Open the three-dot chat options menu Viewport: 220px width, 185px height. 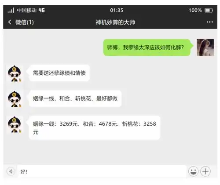pos(209,22)
